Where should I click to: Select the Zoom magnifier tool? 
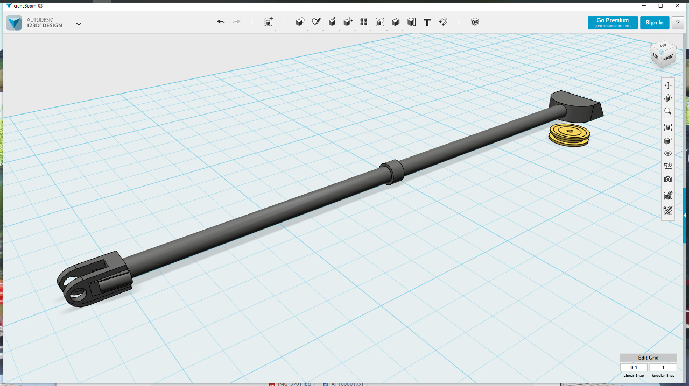click(668, 111)
